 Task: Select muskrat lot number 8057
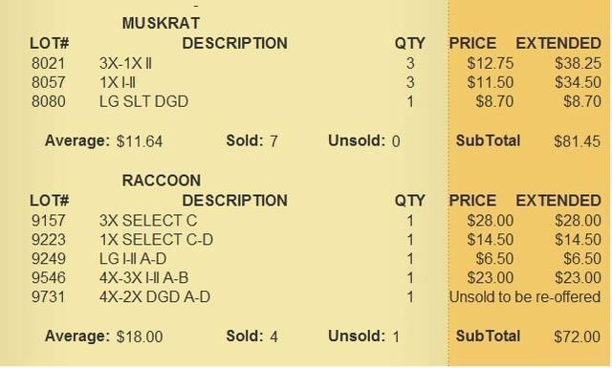pos(49,82)
